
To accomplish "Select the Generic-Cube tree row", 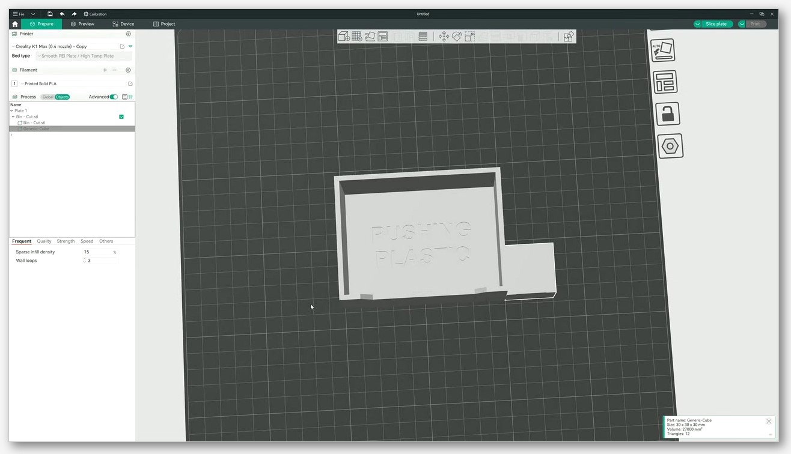I will pos(72,129).
